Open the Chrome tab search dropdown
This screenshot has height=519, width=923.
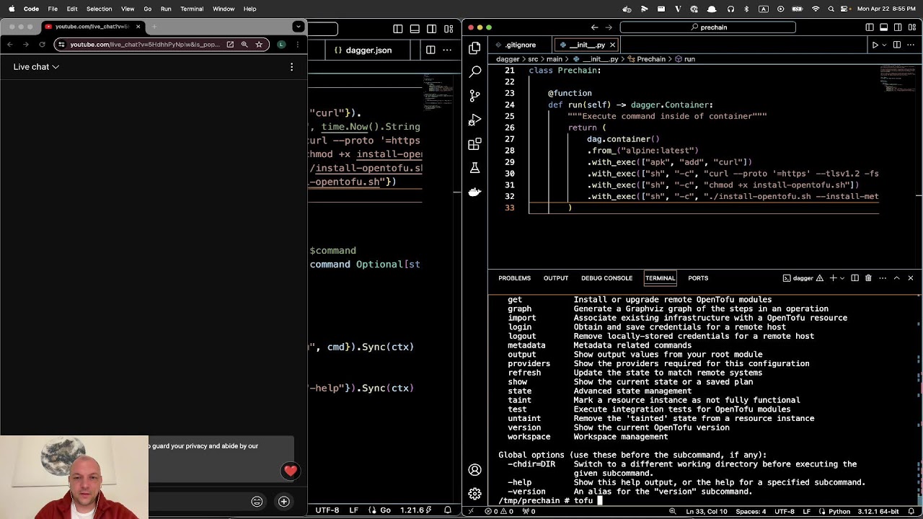coord(298,27)
